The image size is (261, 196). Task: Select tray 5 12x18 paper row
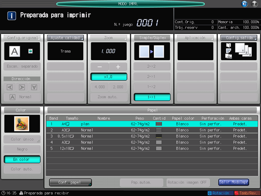[x=152, y=149]
